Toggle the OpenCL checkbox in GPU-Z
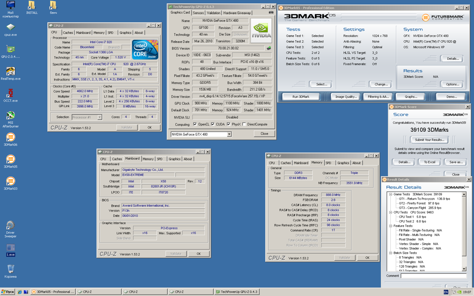Viewport: 474px width, 296px height. (x=195, y=124)
